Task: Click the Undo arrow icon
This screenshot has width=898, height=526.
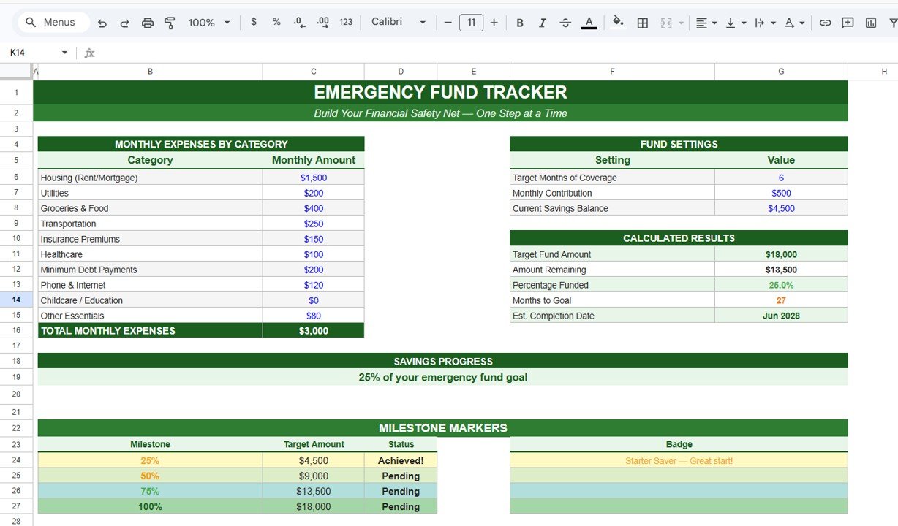Action: tap(102, 23)
